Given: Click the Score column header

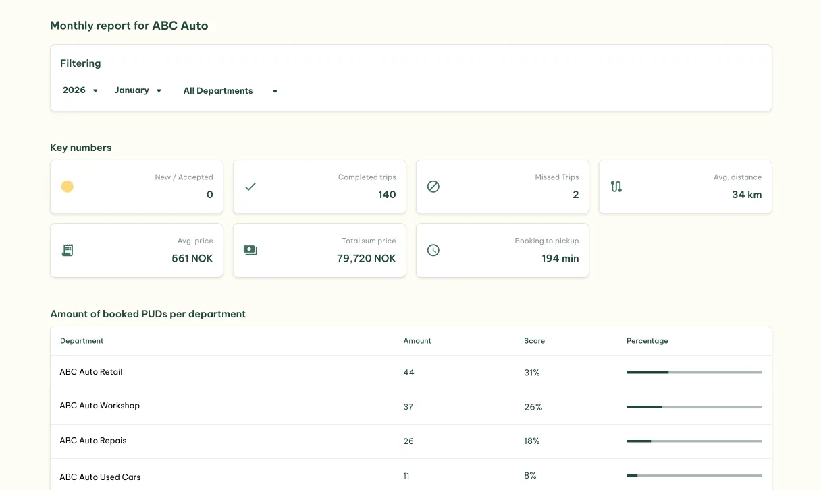Looking at the screenshot, I should point(534,340).
